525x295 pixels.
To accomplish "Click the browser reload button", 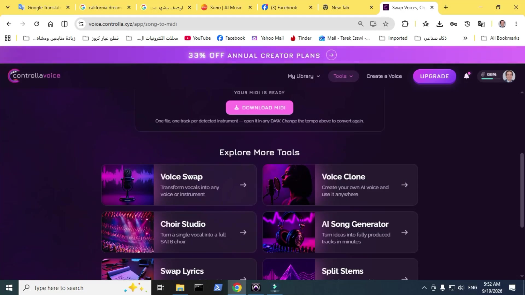I will 36,24.
